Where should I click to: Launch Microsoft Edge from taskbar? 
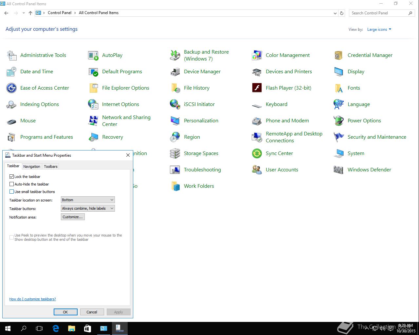56,328
